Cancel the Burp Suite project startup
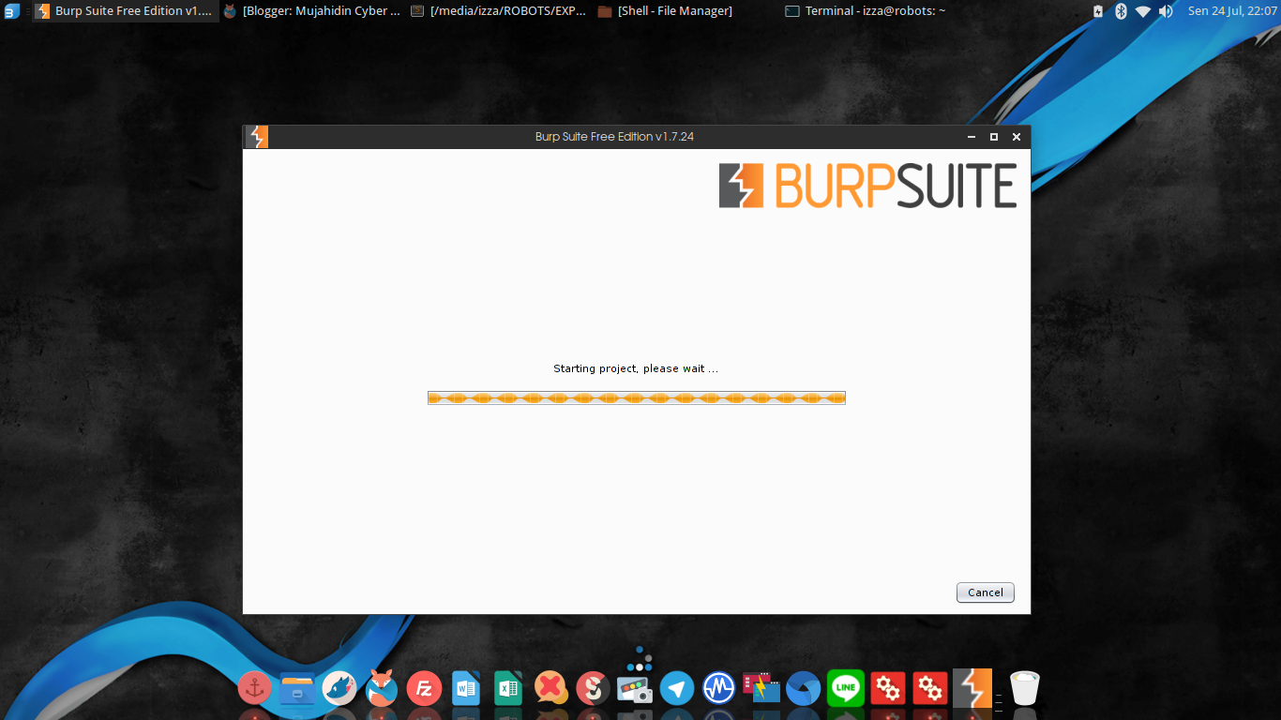The height and width of the screenshot is (720, 1281). pyautogui.click(x=985, y=592)
